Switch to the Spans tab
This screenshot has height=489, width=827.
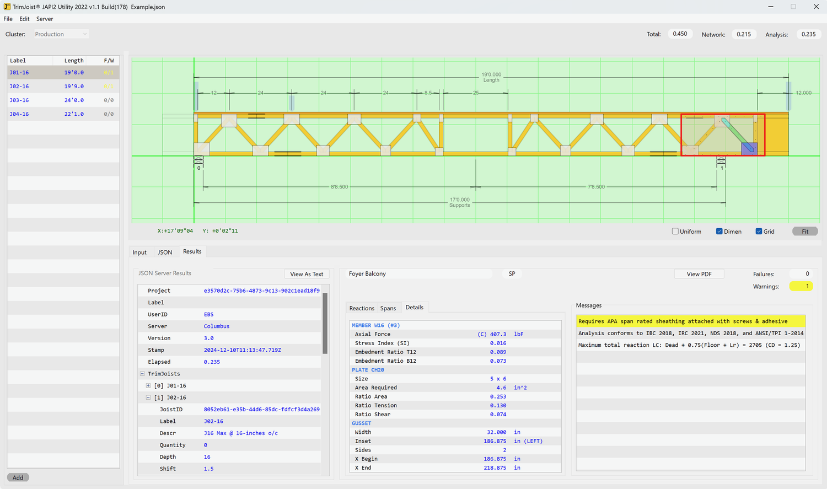(x=388, y=307)
